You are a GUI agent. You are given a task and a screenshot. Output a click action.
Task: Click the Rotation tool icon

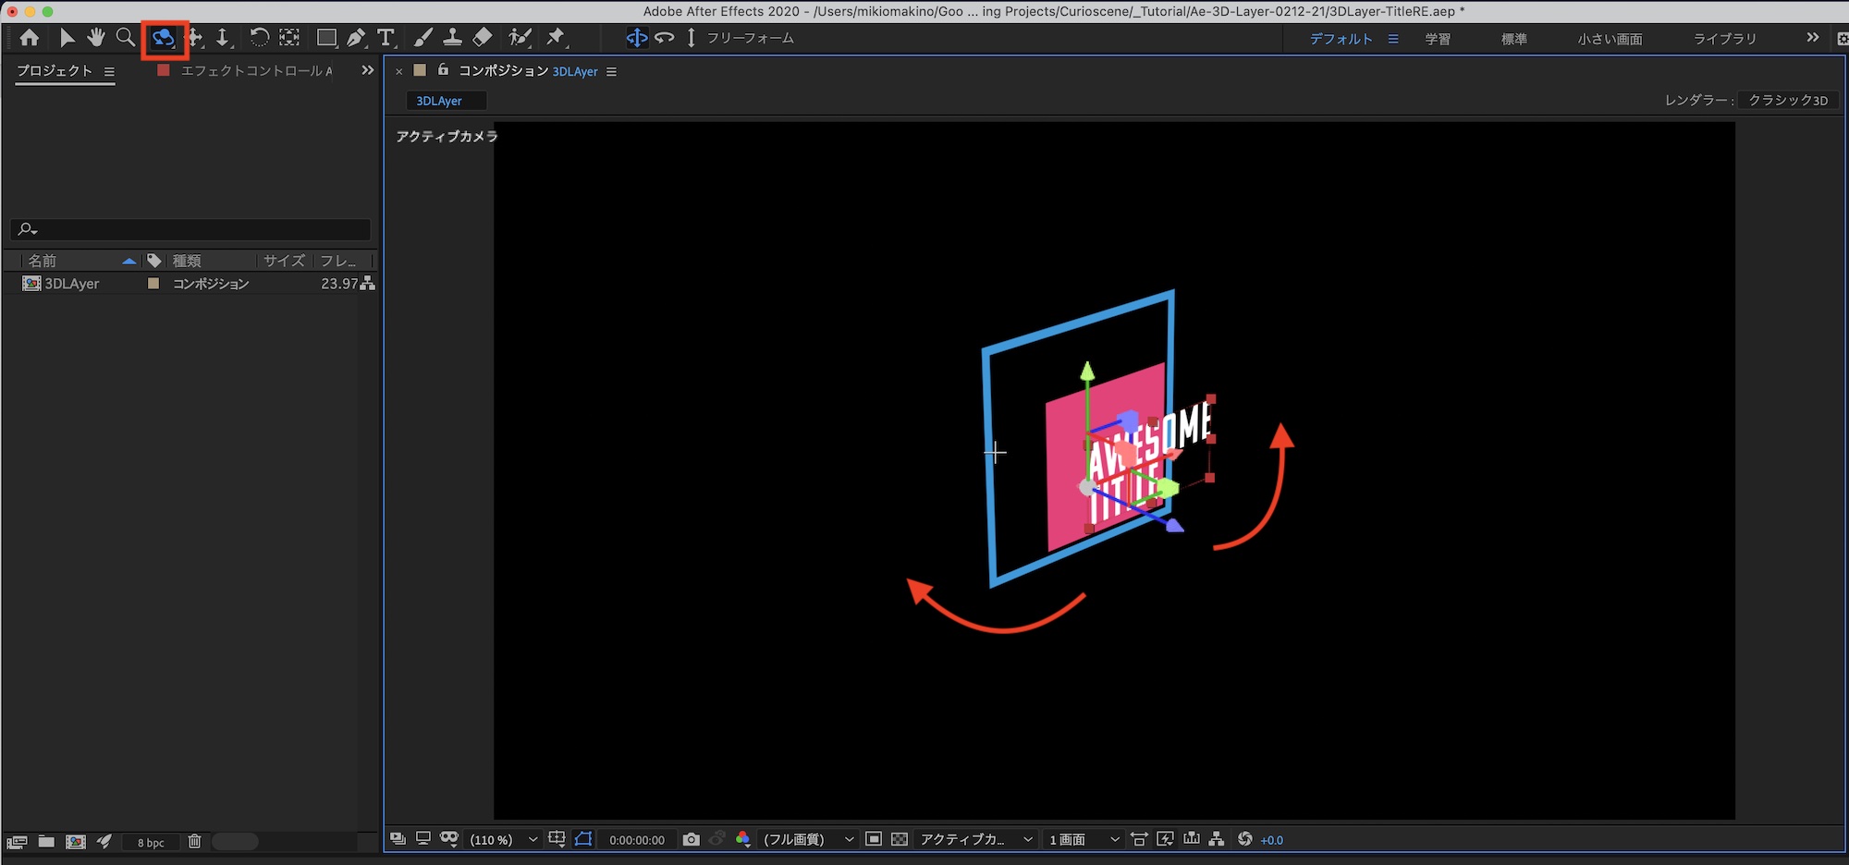coord(260,38)
